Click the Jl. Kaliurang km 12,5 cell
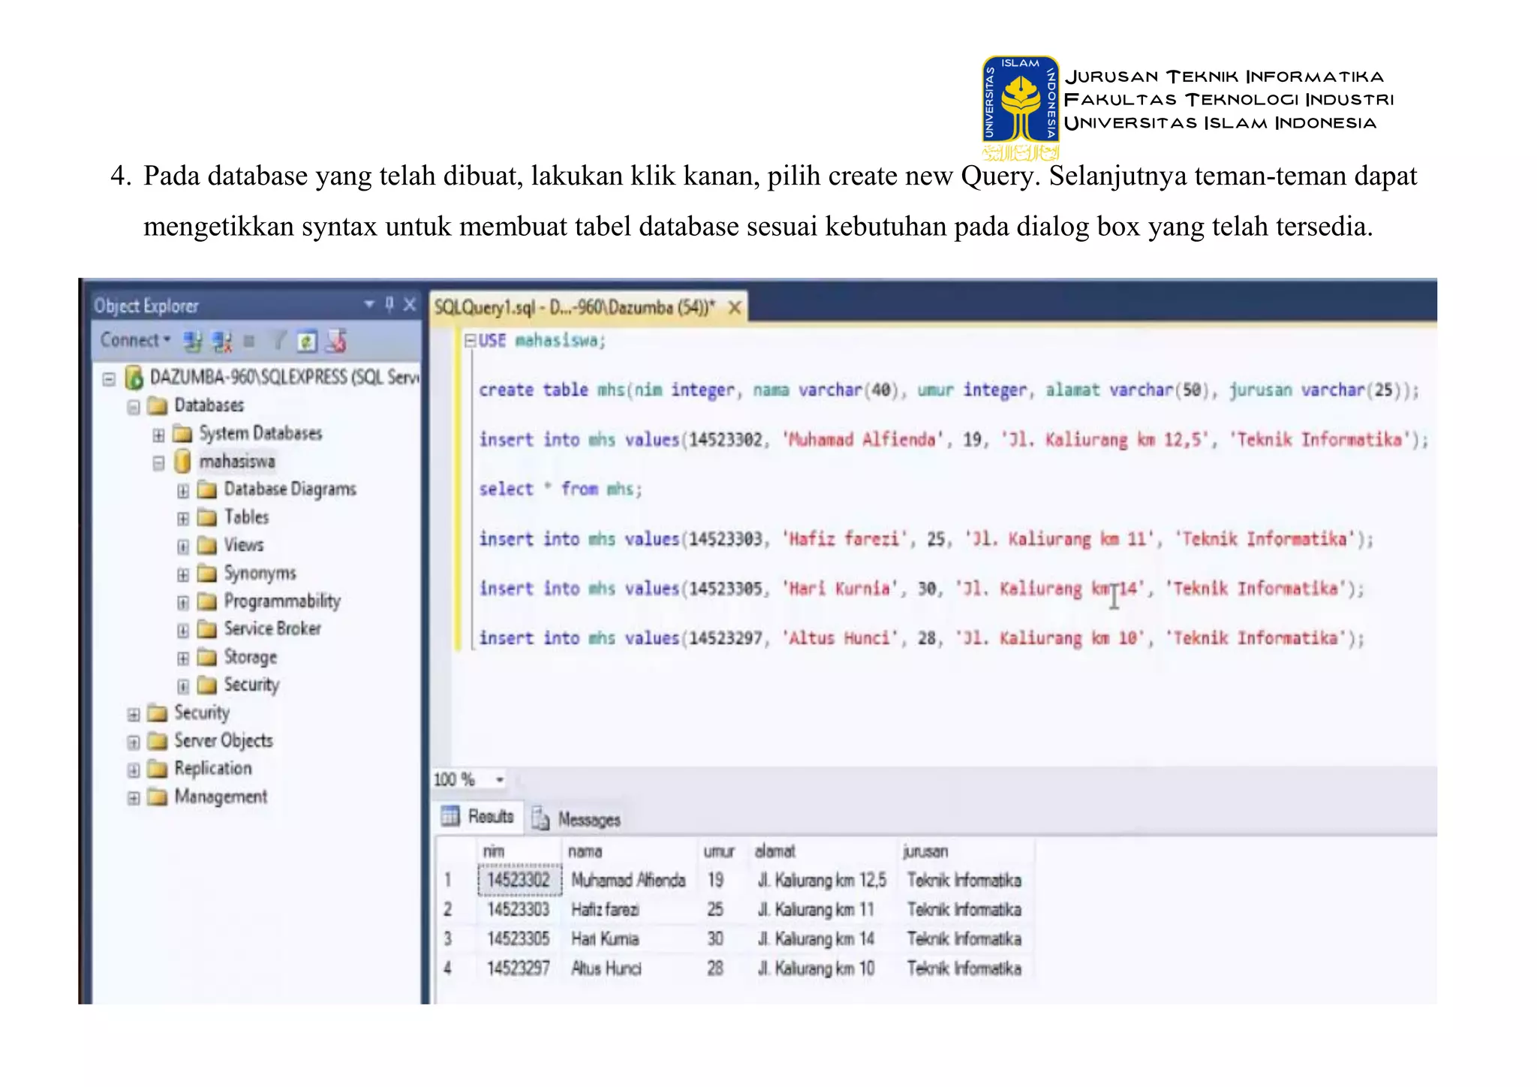Screen dimensions: 1537x1087 click(x=822, y=880)
